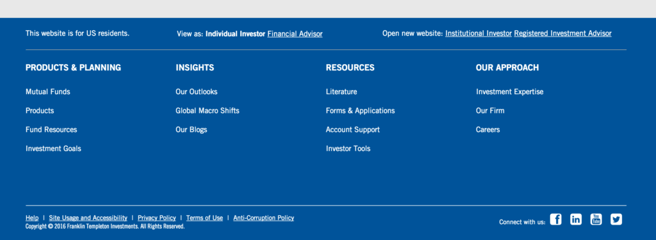The height and width of the screenshot is (240, 656).
Task: Open Global Macro Shifts
Action: point(208,111)
